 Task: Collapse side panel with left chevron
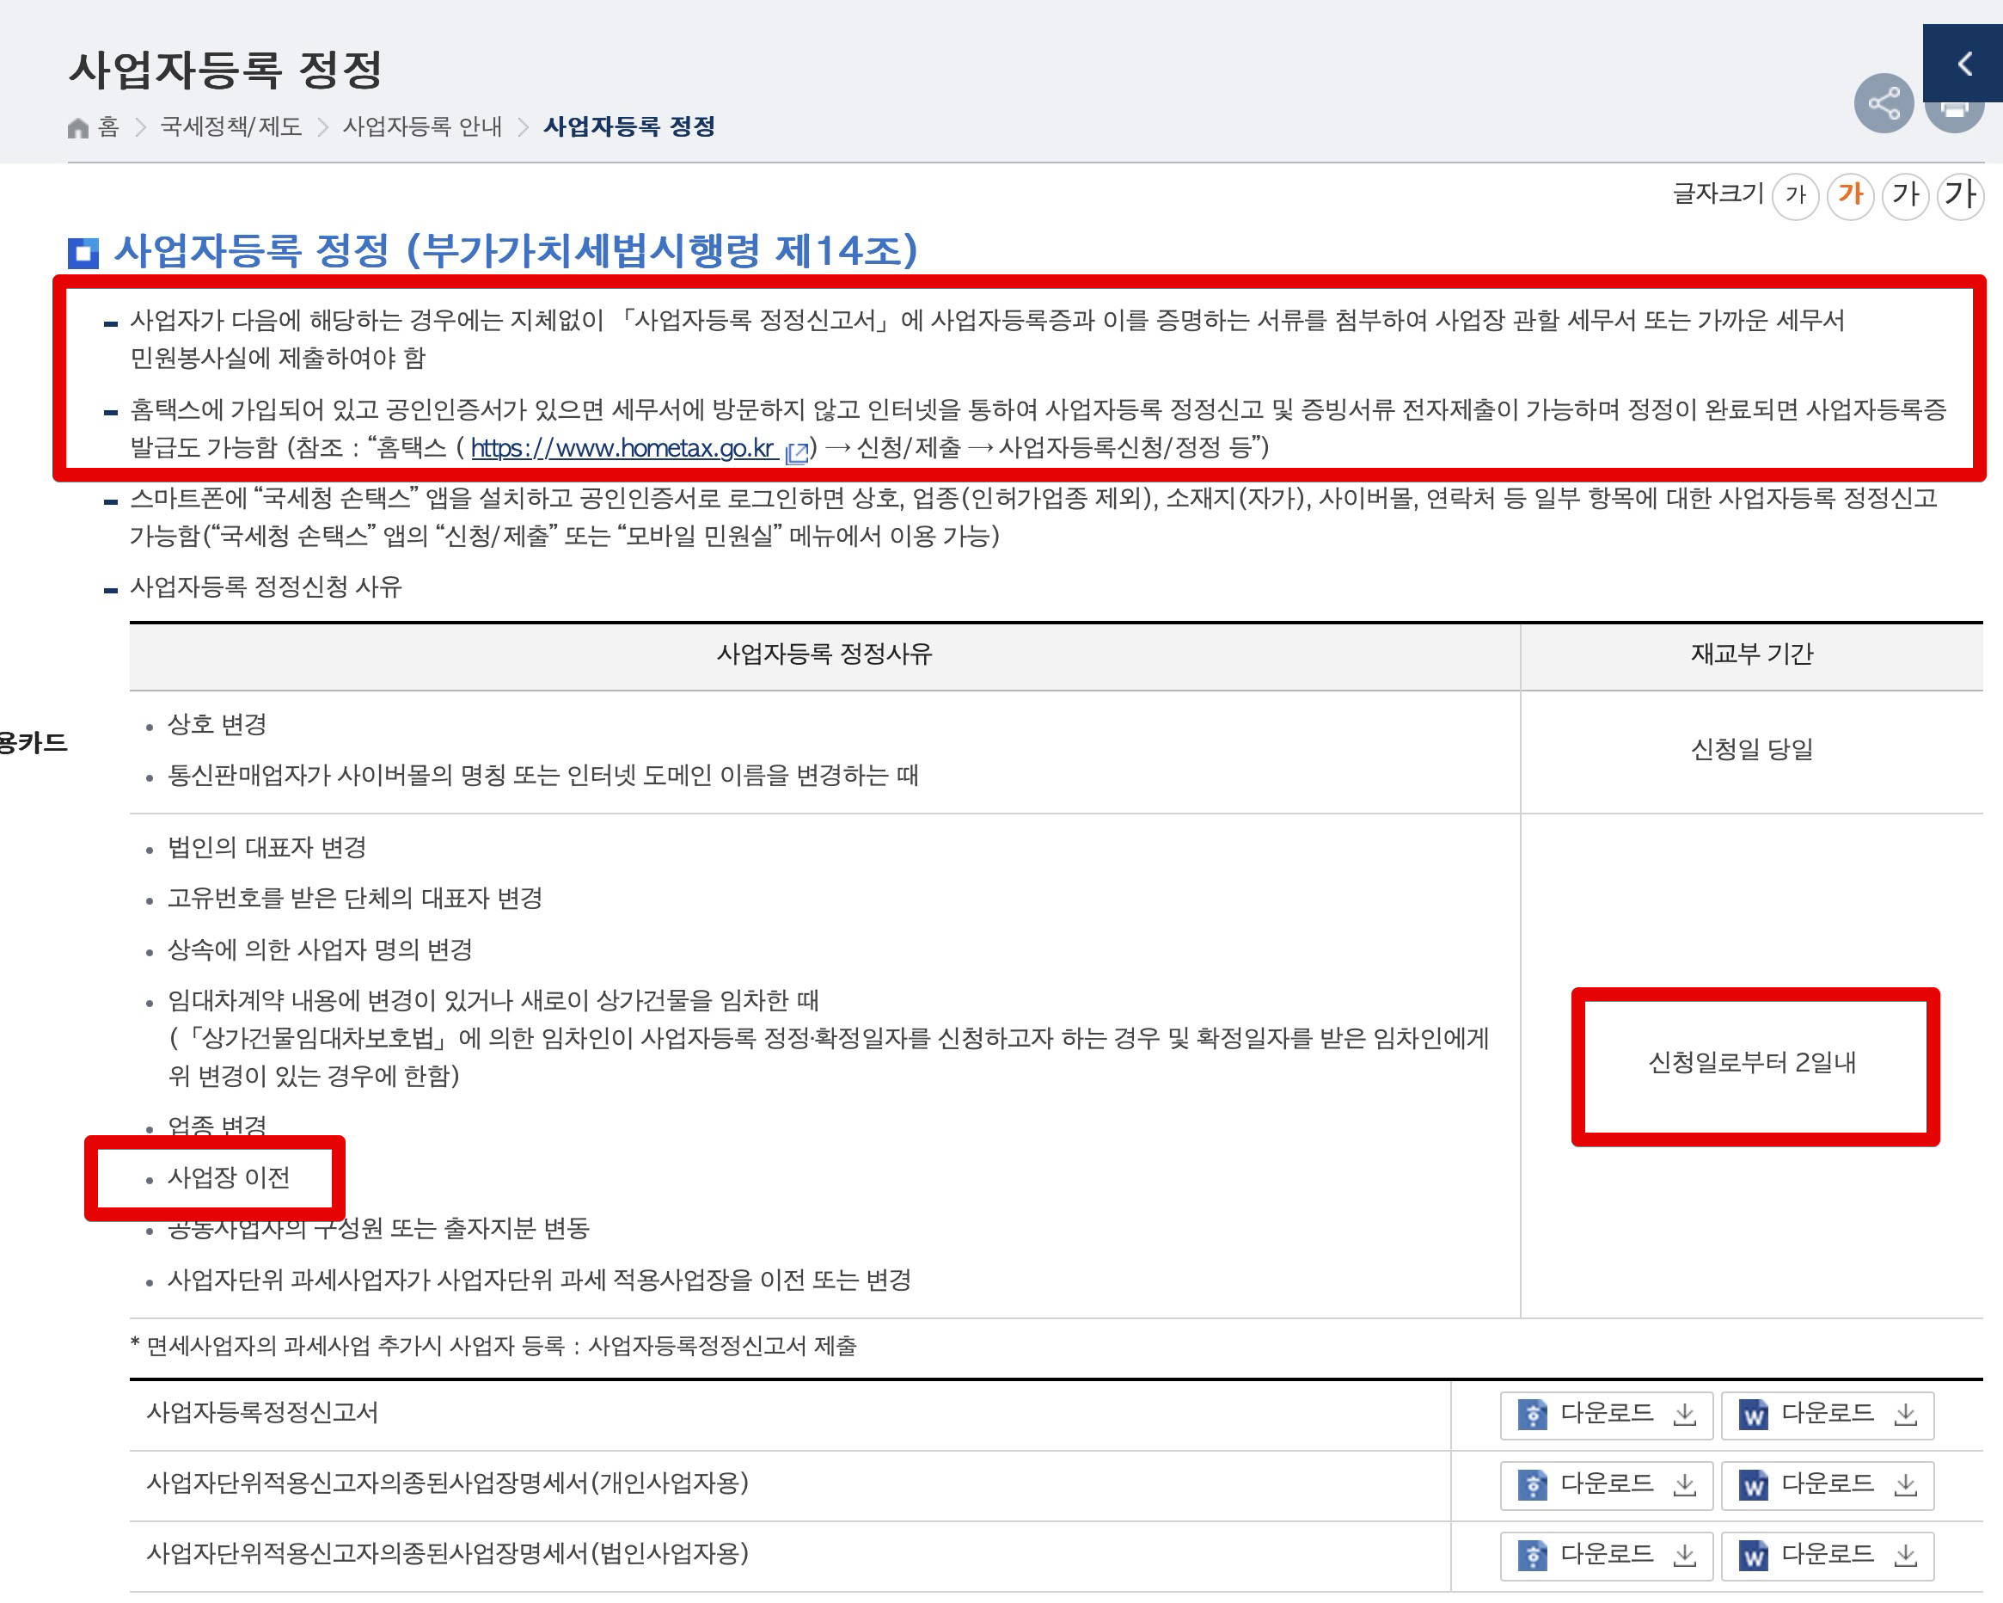click(x=1964, y=63)
